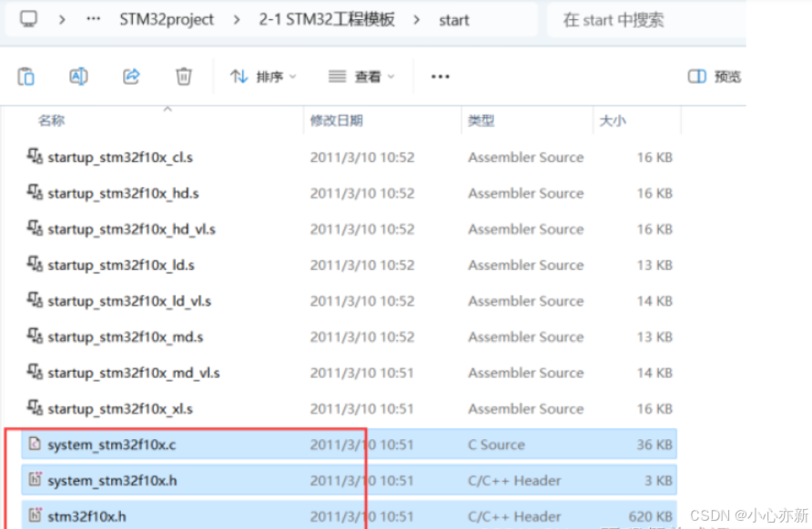Click C Source type of system_stm32f10x.c

[496, 444]
